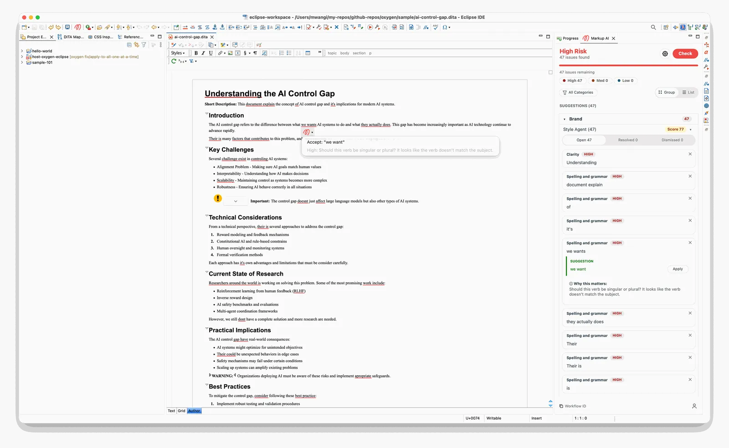
Task: Click the show paragraph marks icon
Action: pos(255,53)
